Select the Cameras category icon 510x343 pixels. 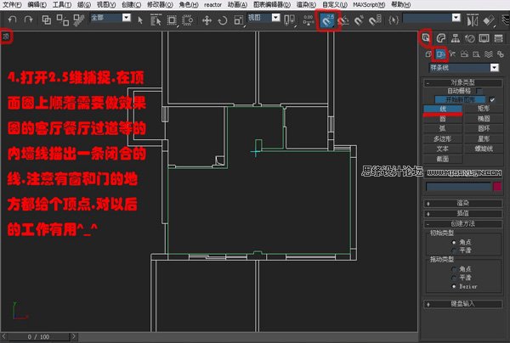coord(464,54)
